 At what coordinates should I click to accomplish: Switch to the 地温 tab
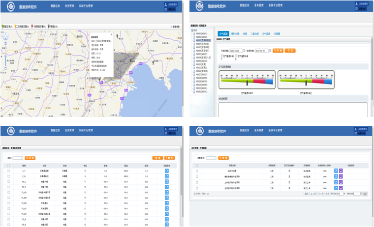[245, 34]
